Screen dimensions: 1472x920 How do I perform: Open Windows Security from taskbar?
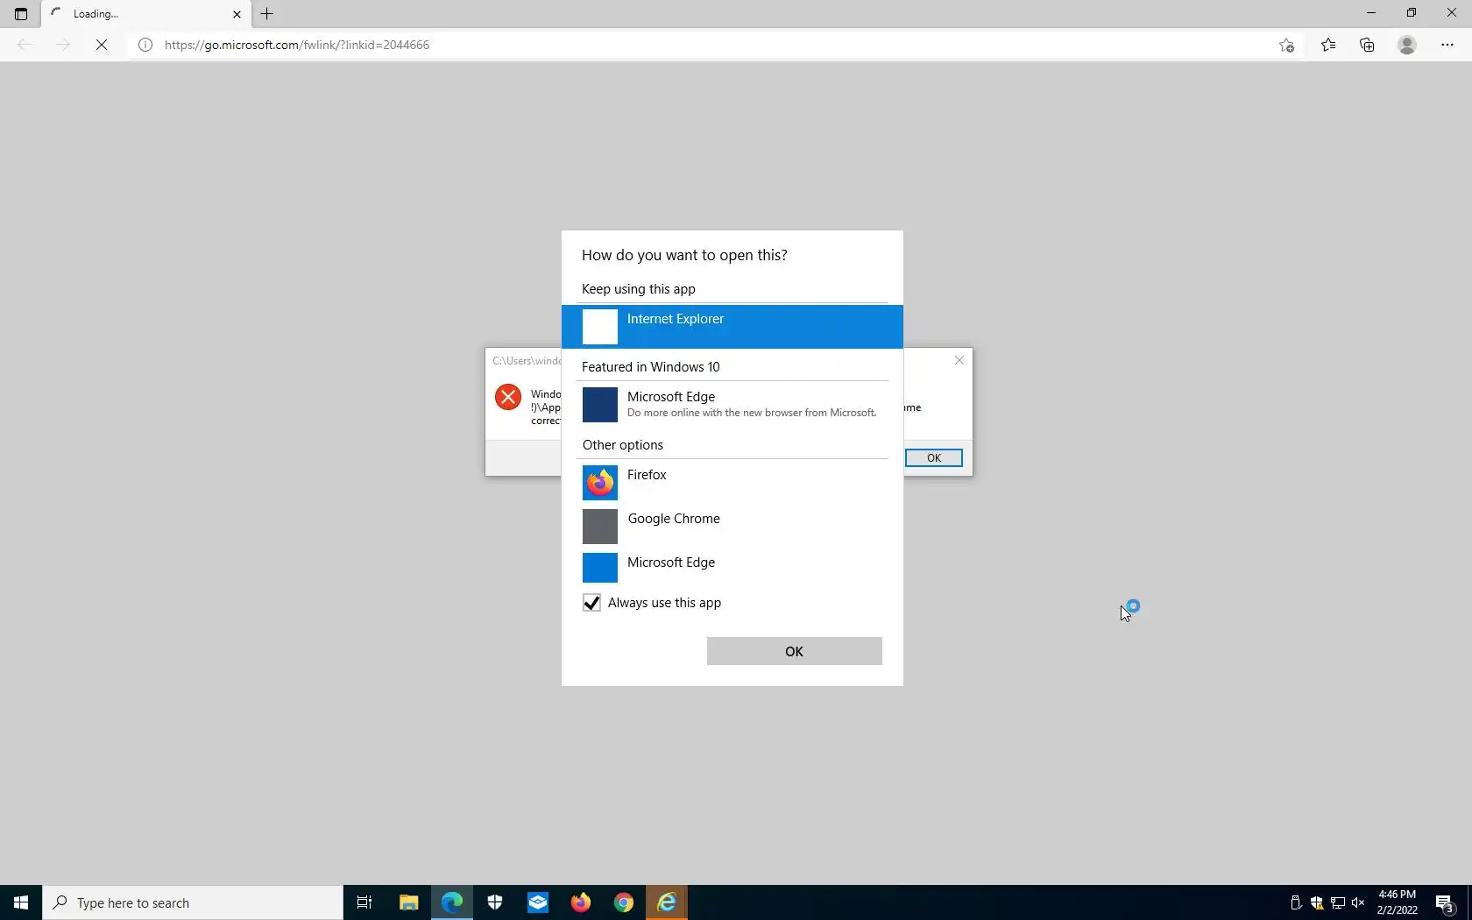[495, 902]
